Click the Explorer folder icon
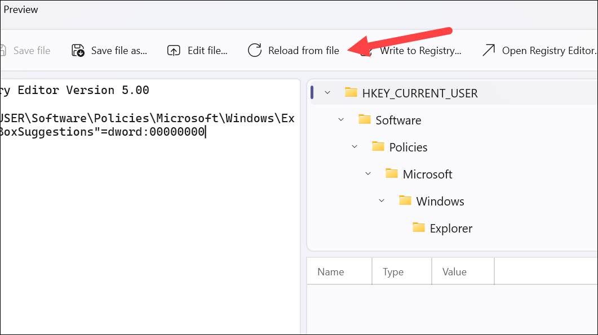This screenshot has height=335, width=598. tap(418, 227)
